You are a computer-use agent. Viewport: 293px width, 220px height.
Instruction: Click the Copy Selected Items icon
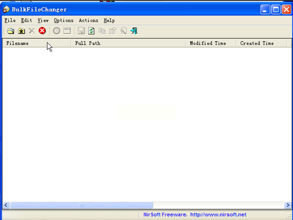tap(102, 31)
